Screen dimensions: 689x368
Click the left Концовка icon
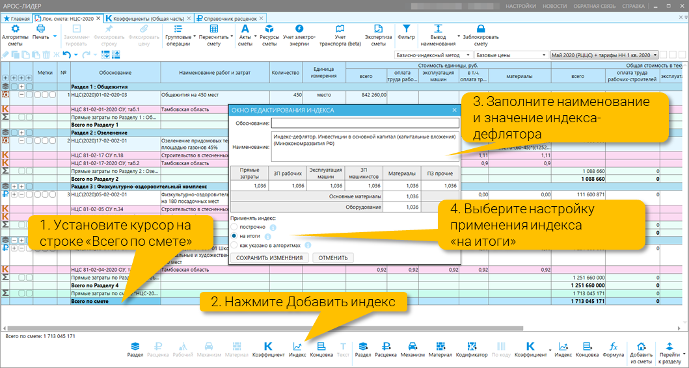tap(321, 347)
